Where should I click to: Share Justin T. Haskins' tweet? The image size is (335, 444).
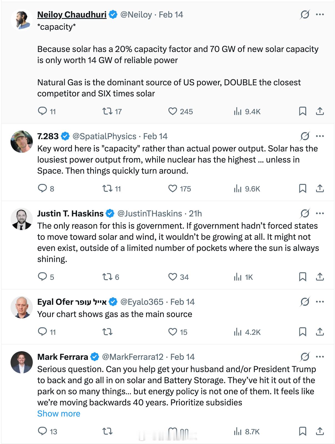point(320,277)
